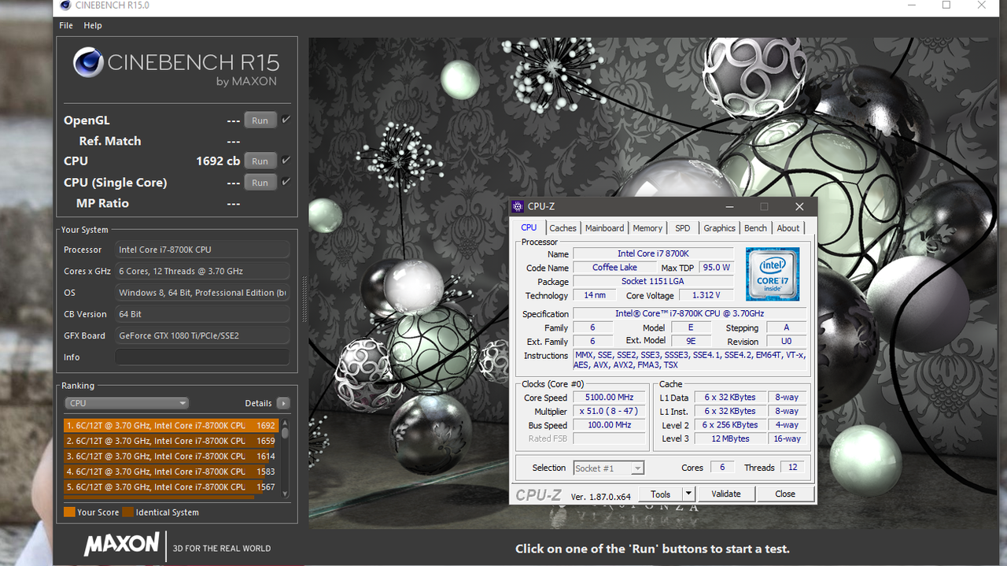1007x566 pixels.
Task: Click the Code Name value Coffee Lake
Action: (614, 268)
